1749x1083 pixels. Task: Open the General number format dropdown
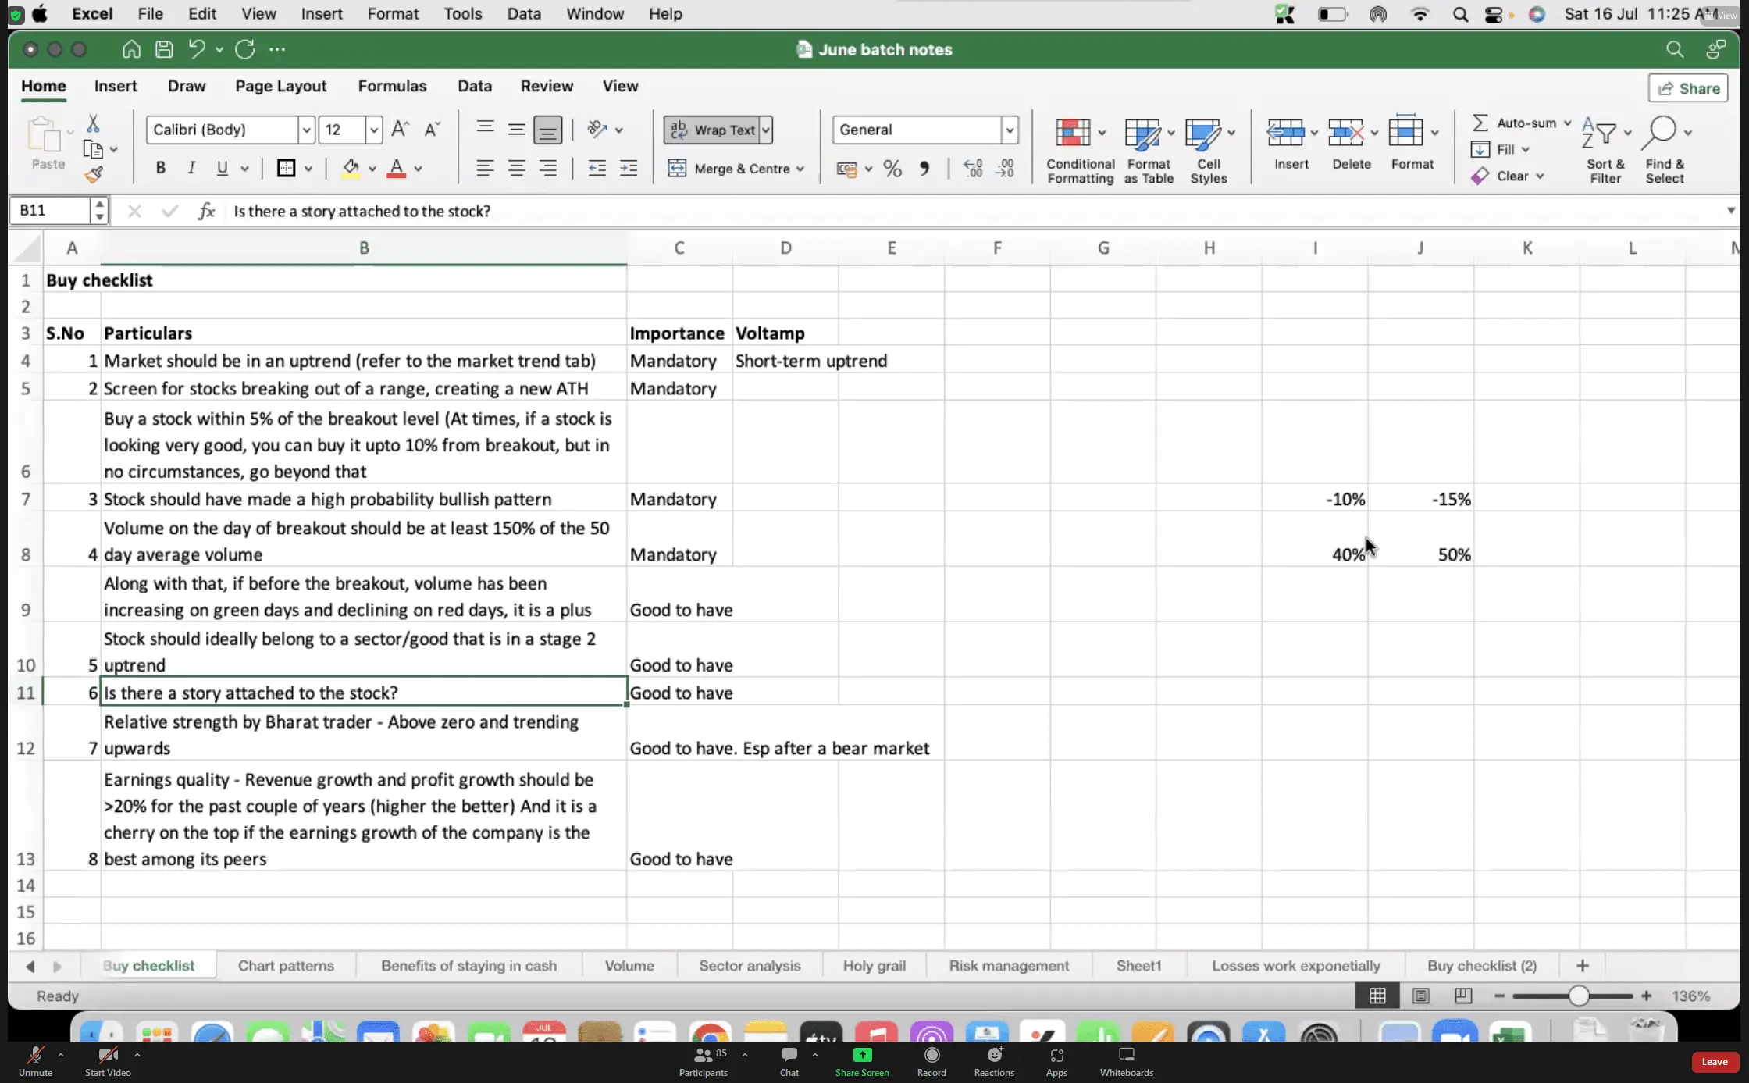(1009, 130)
